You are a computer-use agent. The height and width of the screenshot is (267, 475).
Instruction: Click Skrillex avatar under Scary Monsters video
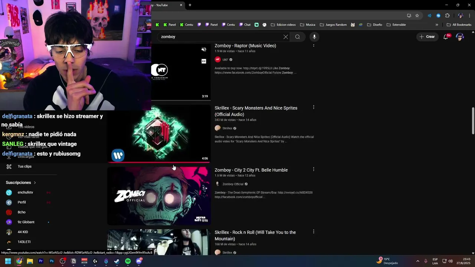[218, 128]
